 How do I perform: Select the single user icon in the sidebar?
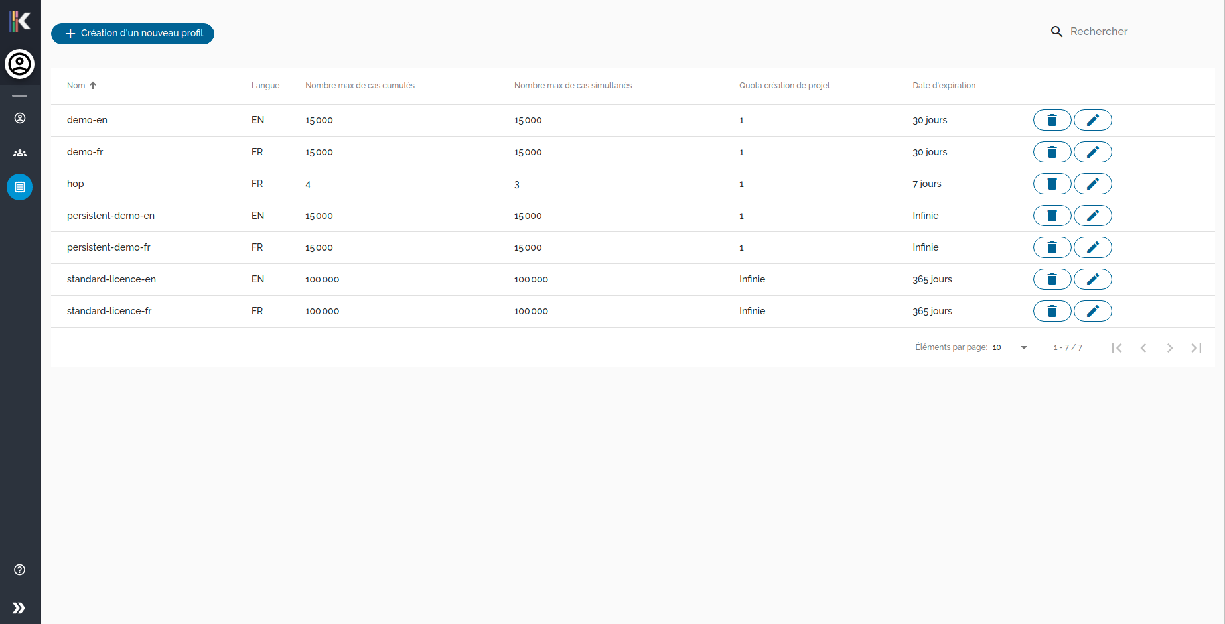(x=20, y=118)
